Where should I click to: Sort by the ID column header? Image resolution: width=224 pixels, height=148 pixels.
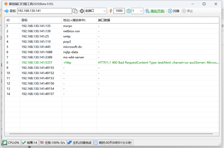12,20
